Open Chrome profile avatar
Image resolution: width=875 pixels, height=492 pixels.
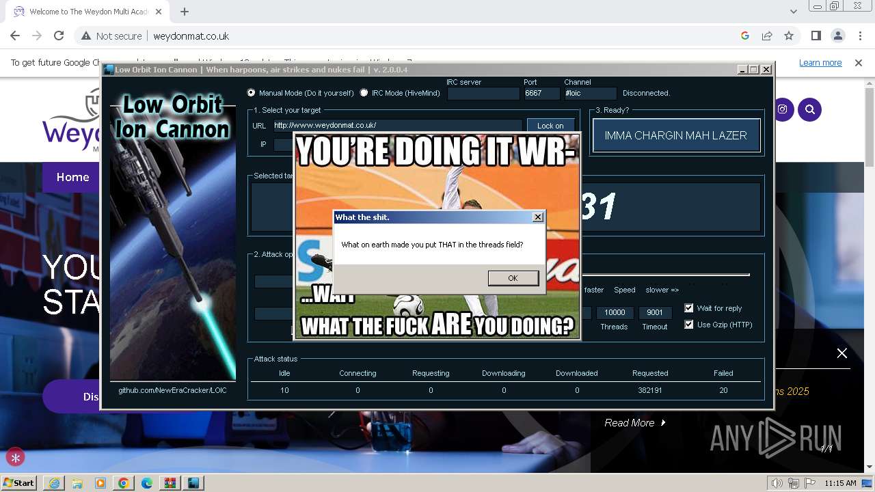[838, 36]
